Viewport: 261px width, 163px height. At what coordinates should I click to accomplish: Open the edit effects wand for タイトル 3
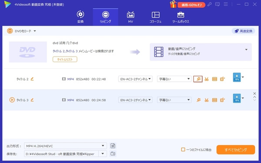point(199,100)
